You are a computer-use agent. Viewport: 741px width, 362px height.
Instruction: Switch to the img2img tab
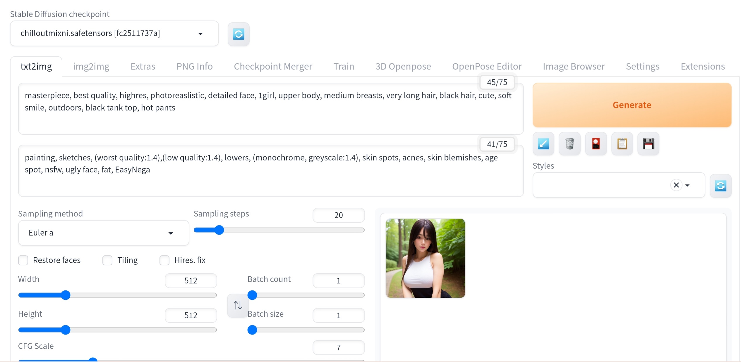click(x=91, y=66)
